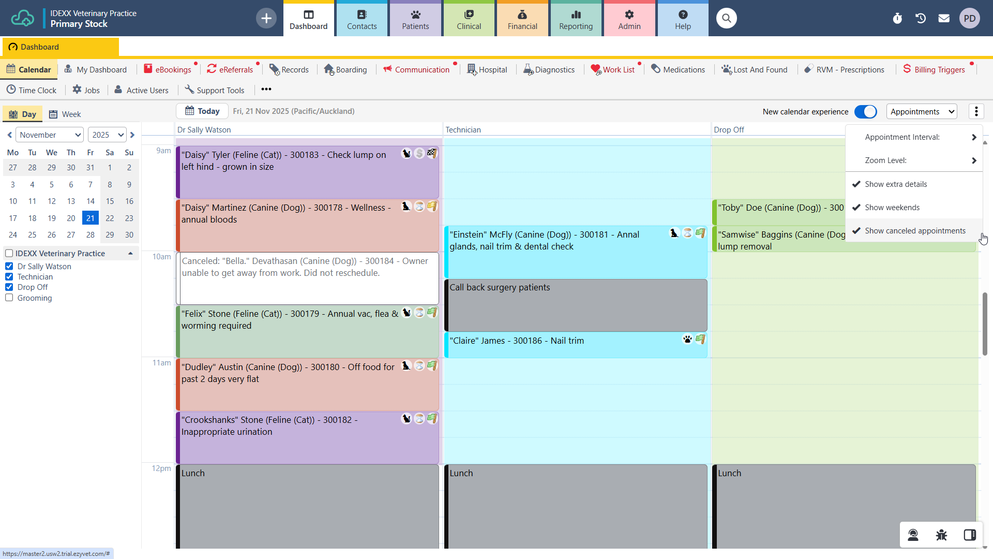Click the bug report icon at bottom right
Screen dimensions: 993x559
941,535
